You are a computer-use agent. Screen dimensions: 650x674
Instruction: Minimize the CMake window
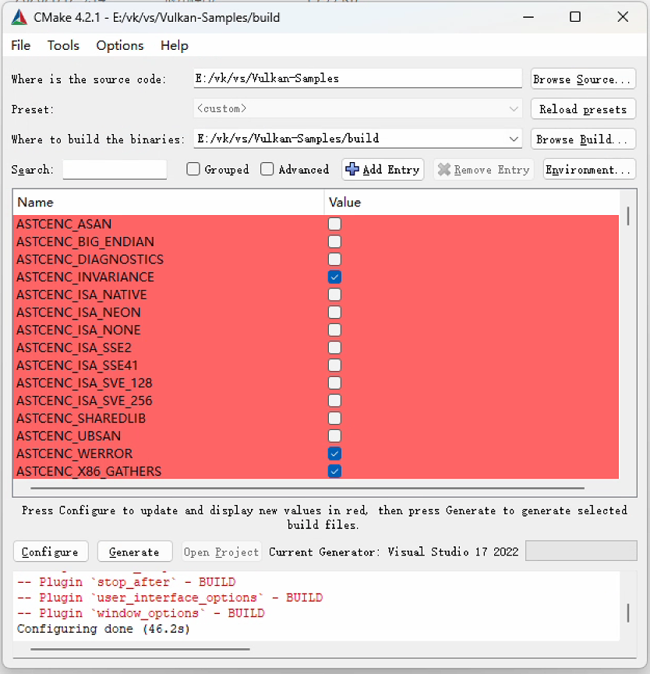click(x=528, y=17)
